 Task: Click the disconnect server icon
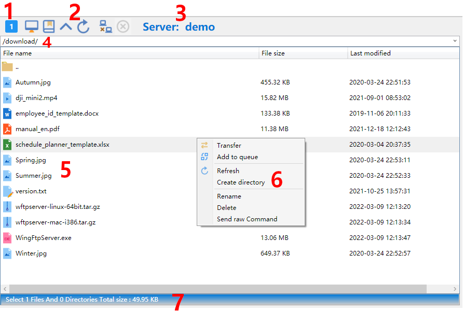pos(105,26)
